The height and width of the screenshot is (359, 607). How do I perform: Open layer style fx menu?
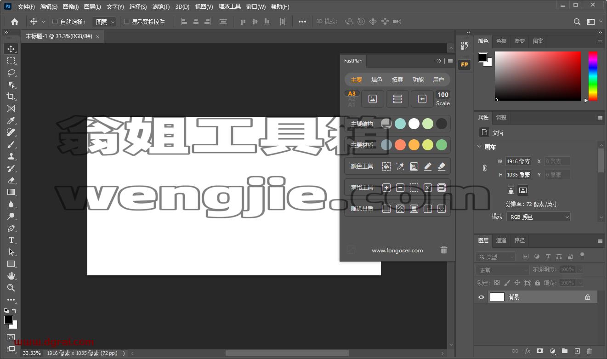pos(528,351)
